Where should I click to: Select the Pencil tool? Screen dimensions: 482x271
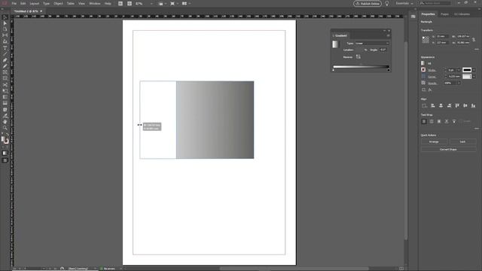point(5,66)
